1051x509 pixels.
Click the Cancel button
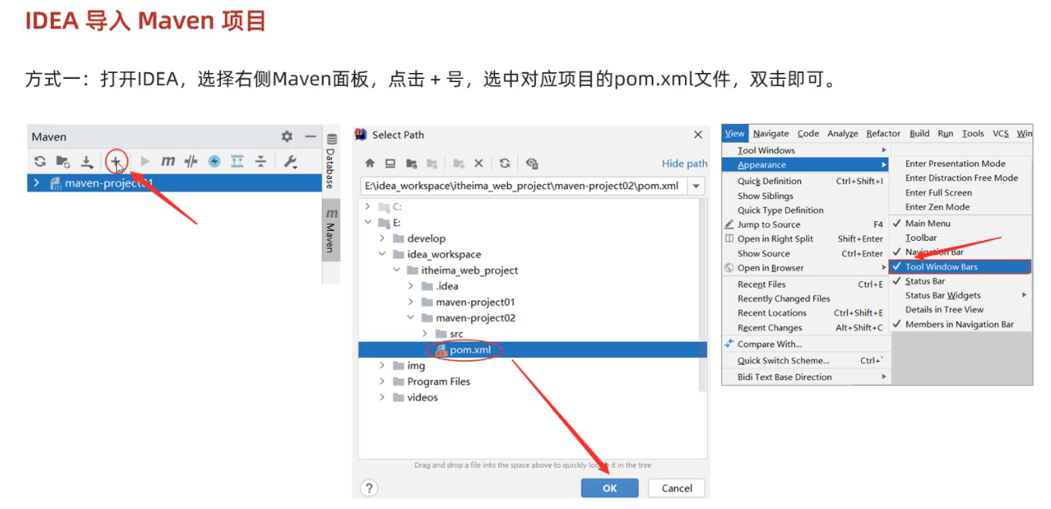point(677,488)
